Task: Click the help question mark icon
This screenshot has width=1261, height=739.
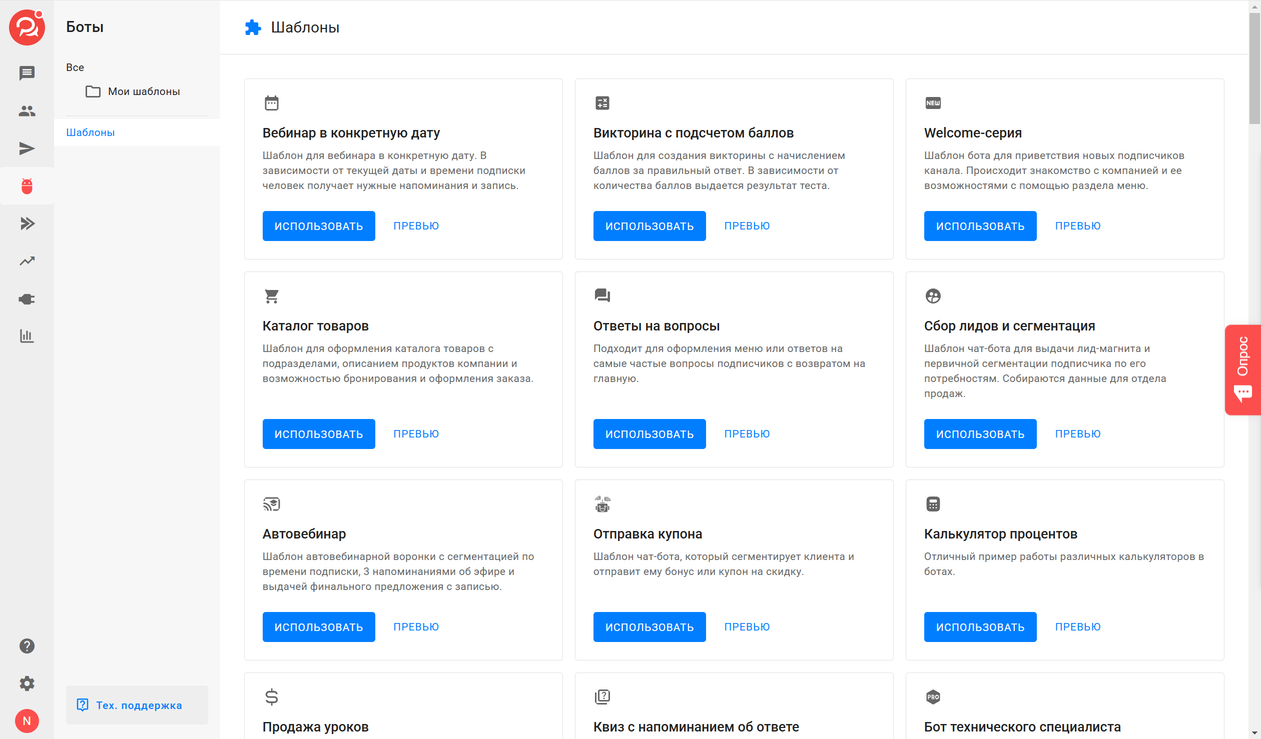Action: pyautogui.click(x=27, y=646)
